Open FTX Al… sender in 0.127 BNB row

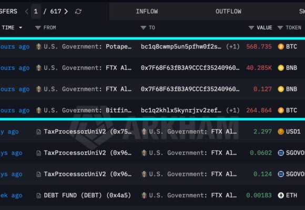[x=87, y=89]
